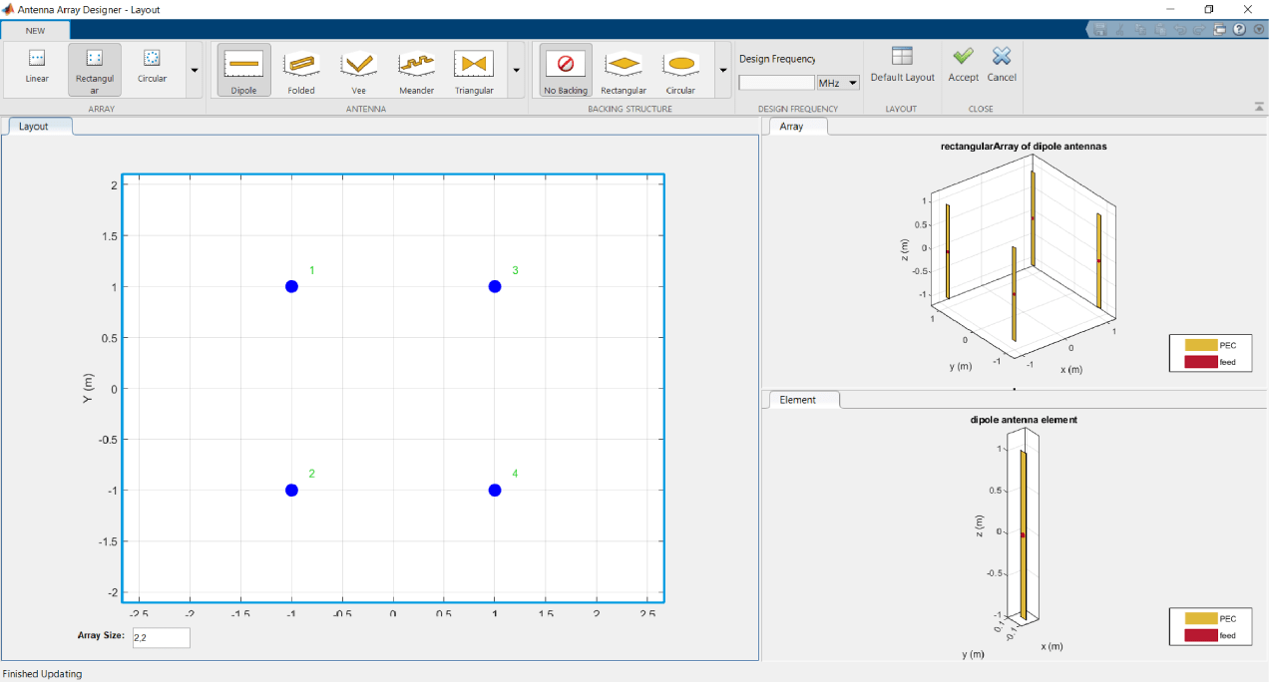This screenshot has height=682, width=1269.
Task: Select the Linear array type
Action: pos(36,68)
